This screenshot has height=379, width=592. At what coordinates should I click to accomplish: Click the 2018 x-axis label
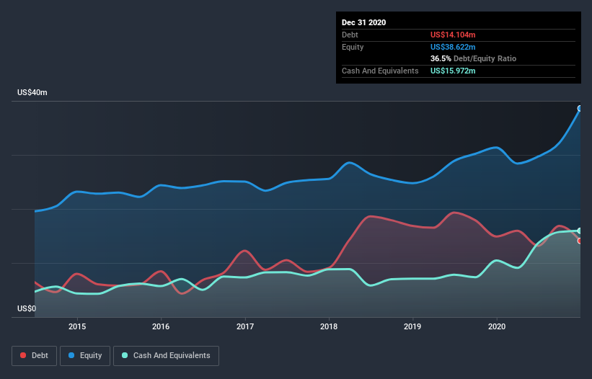tap(329, 326)
